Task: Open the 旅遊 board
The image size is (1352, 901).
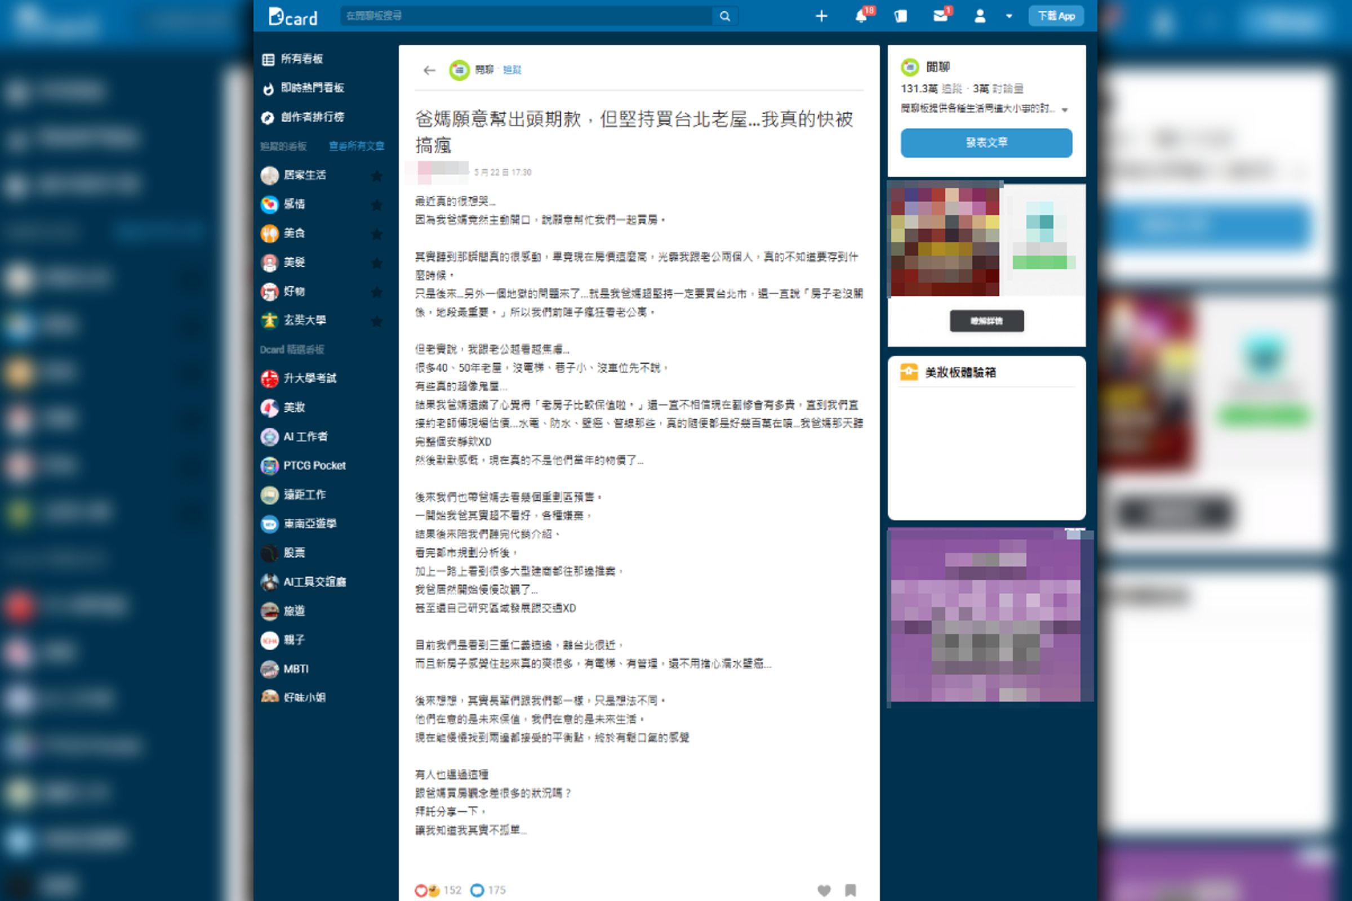Action: tap(283, 612)
